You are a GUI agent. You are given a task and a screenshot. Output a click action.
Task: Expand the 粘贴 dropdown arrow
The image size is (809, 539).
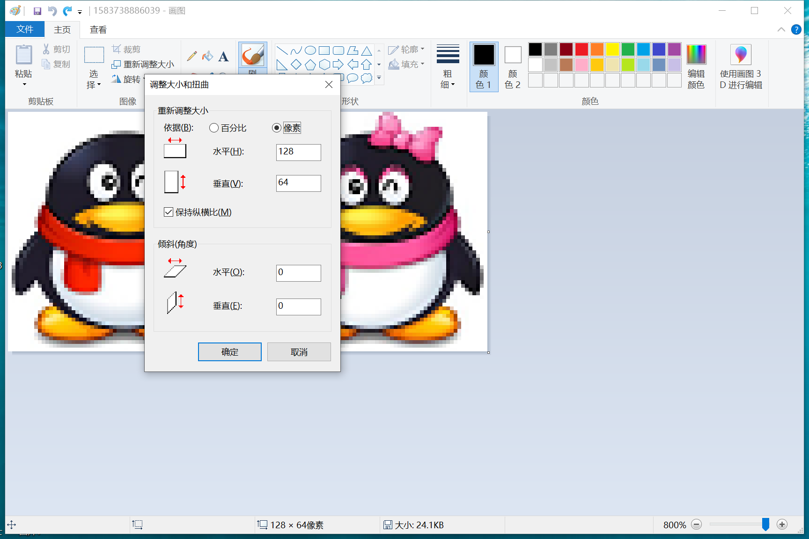point(24,84)
